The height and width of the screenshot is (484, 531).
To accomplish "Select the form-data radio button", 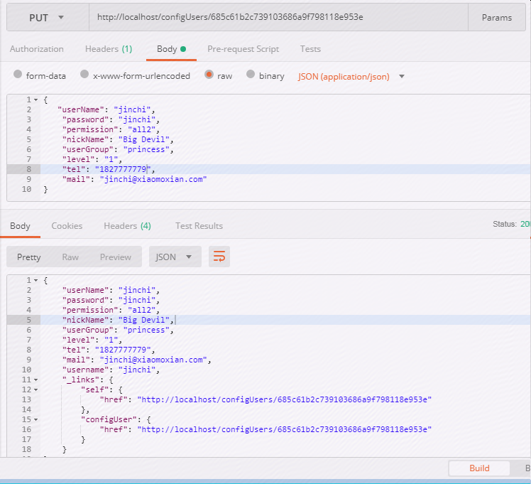I will coord(18,74).
